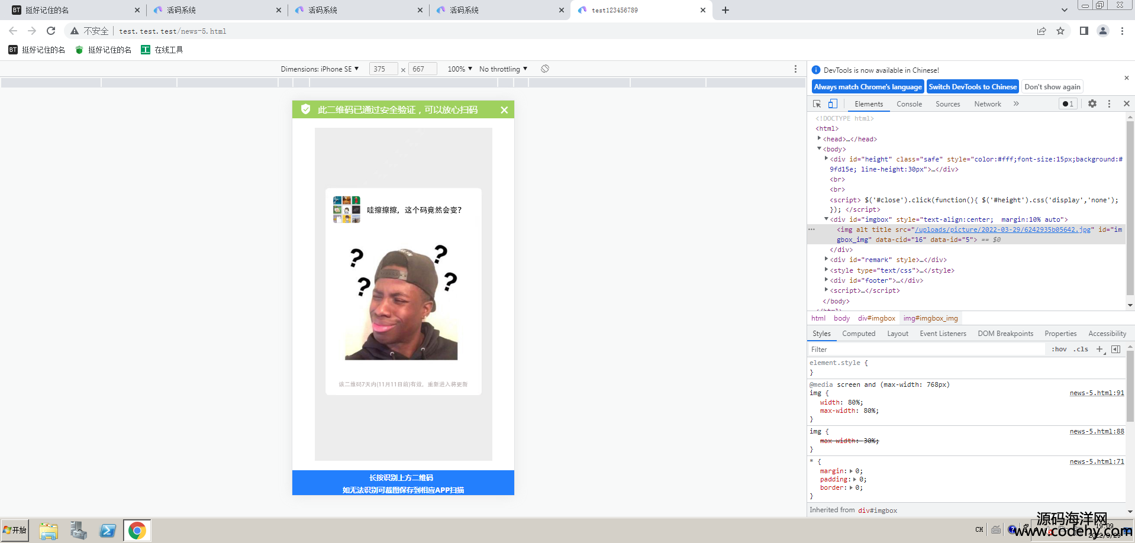
Task: Open the Accessibility tab
Action: 1107,334
